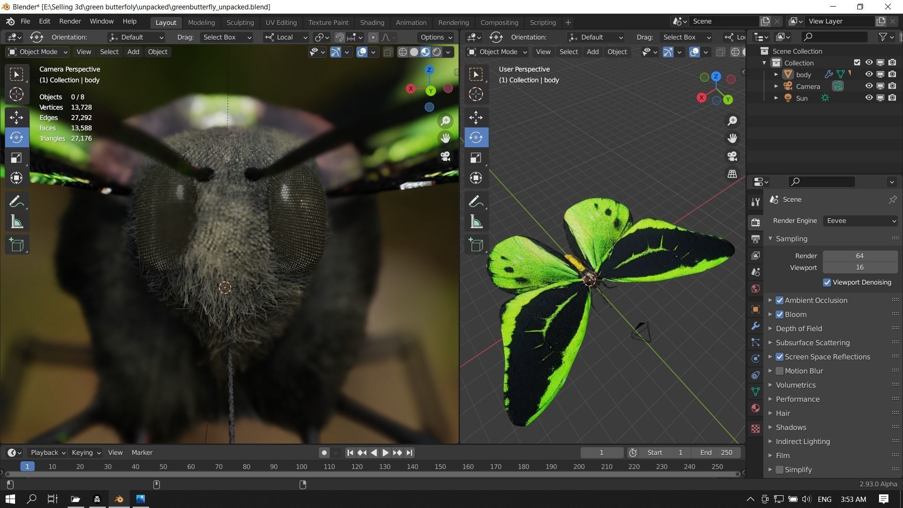Select the Measure tool in left viewport
The width and height of the screenshot is (903, 508).
[x=16, y=222]
